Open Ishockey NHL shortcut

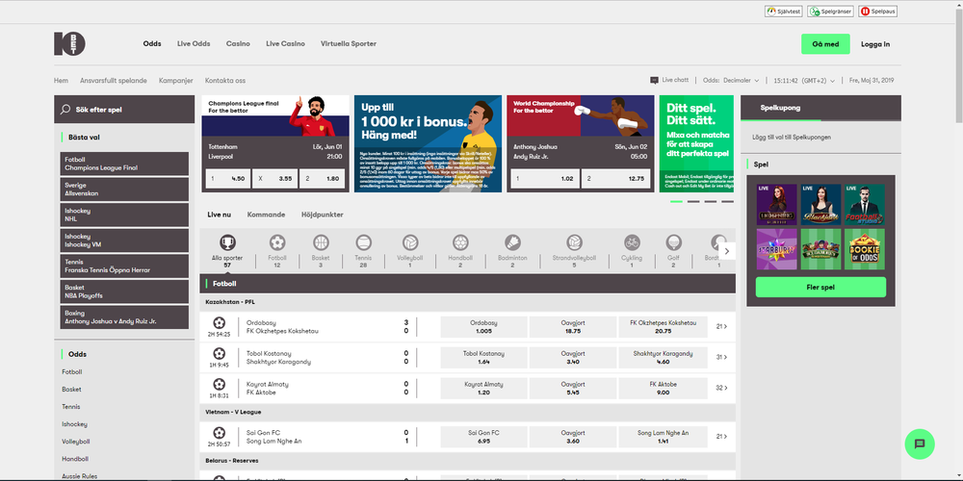point(124,215)
